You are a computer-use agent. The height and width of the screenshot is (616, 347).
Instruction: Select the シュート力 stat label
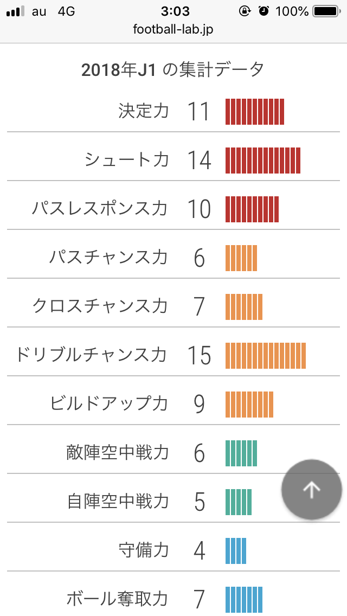tap(127, 160)
